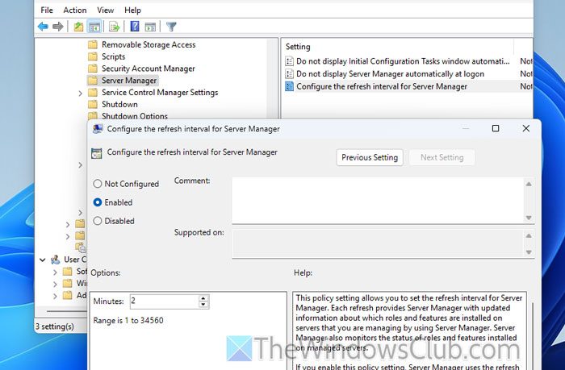The width and height of the screenshot is (565, 370).
Task: Click the Comment box scroll up arrow
Action: (529, 185)
